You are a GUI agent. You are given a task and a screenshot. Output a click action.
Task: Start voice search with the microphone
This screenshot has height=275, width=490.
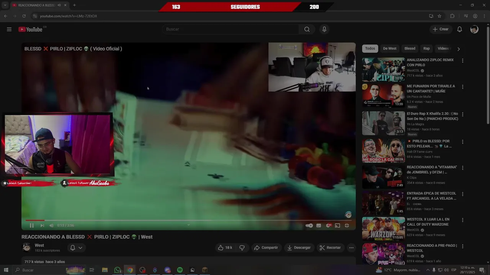[324, 29]
